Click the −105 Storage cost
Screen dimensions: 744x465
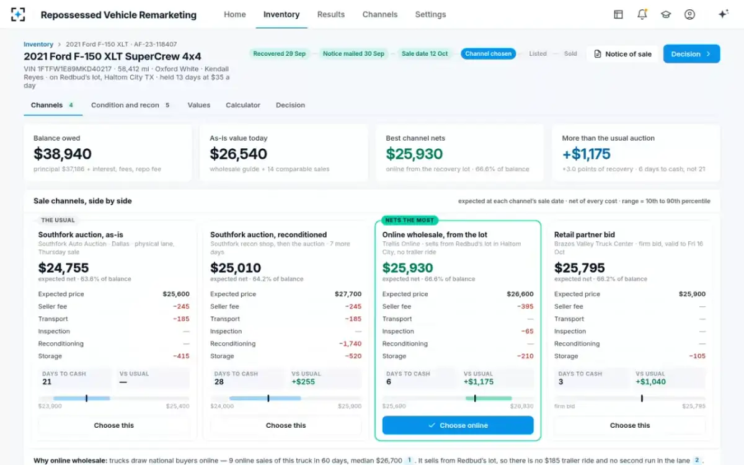click(697, 356)
